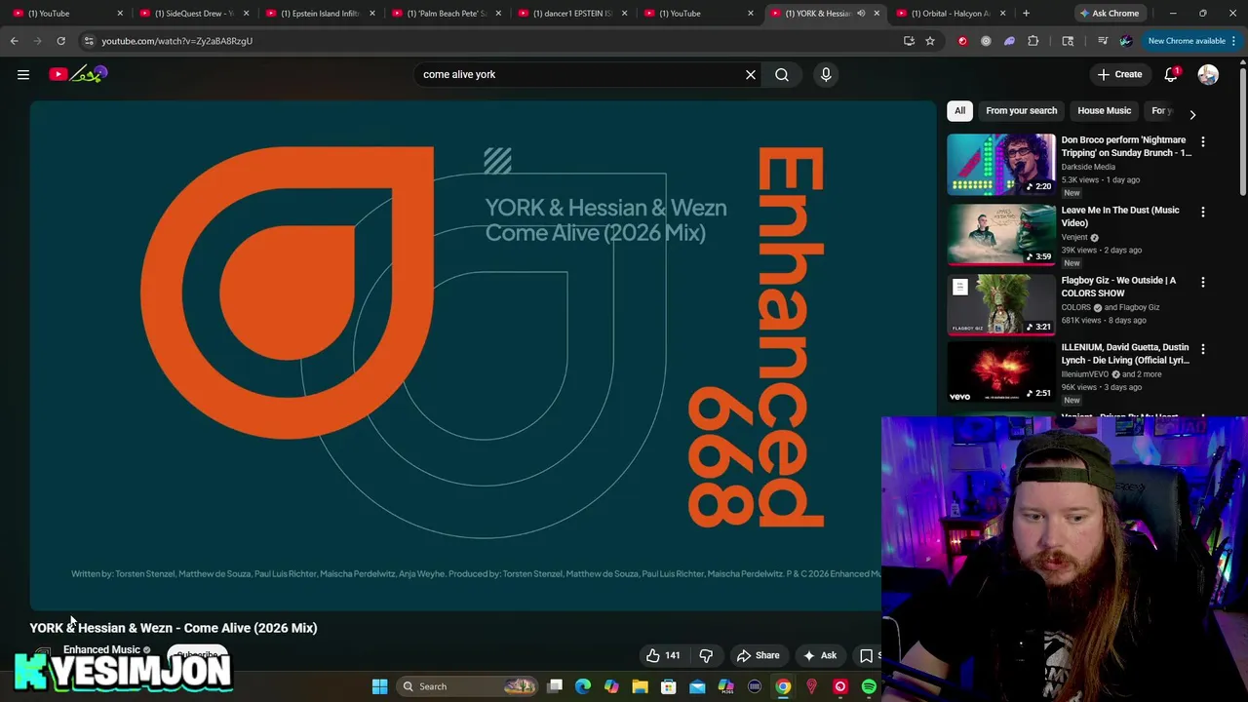This screenshot has height=702, width=1248.
Task: Click page vertical scrollbar
Action: coord(1242,127)
